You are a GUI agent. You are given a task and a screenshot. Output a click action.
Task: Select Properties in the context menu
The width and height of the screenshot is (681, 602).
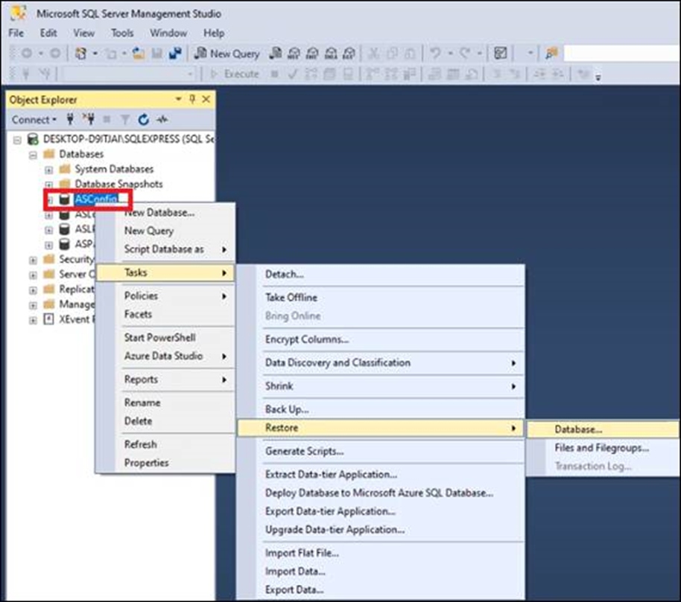[165, 463]
